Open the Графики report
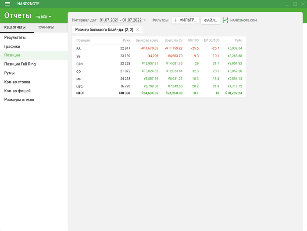Image resolution: width=307 pixels, height=231 pixels. pyautogui.click(x=34, y=47)
